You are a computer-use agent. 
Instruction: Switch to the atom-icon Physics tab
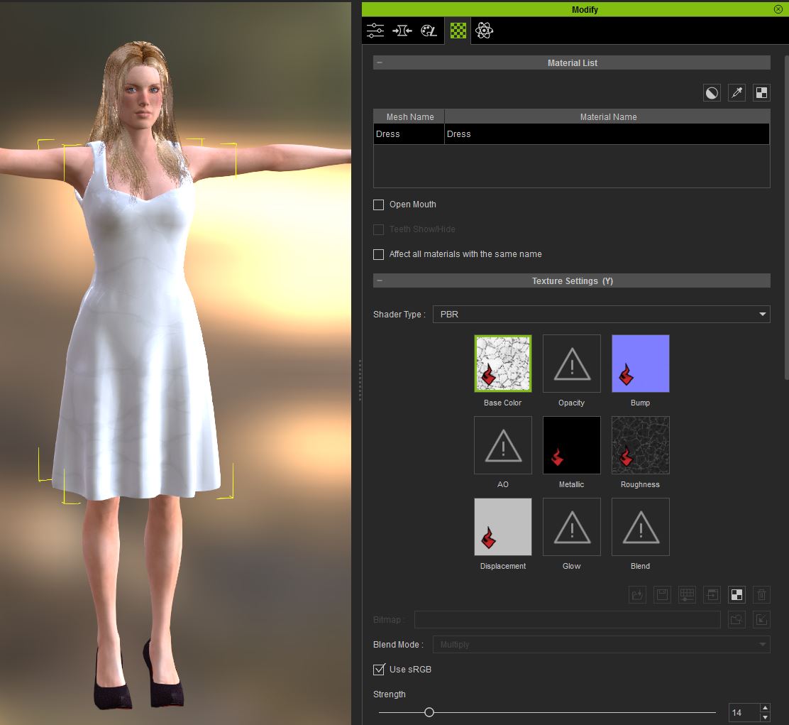(484, 31)
